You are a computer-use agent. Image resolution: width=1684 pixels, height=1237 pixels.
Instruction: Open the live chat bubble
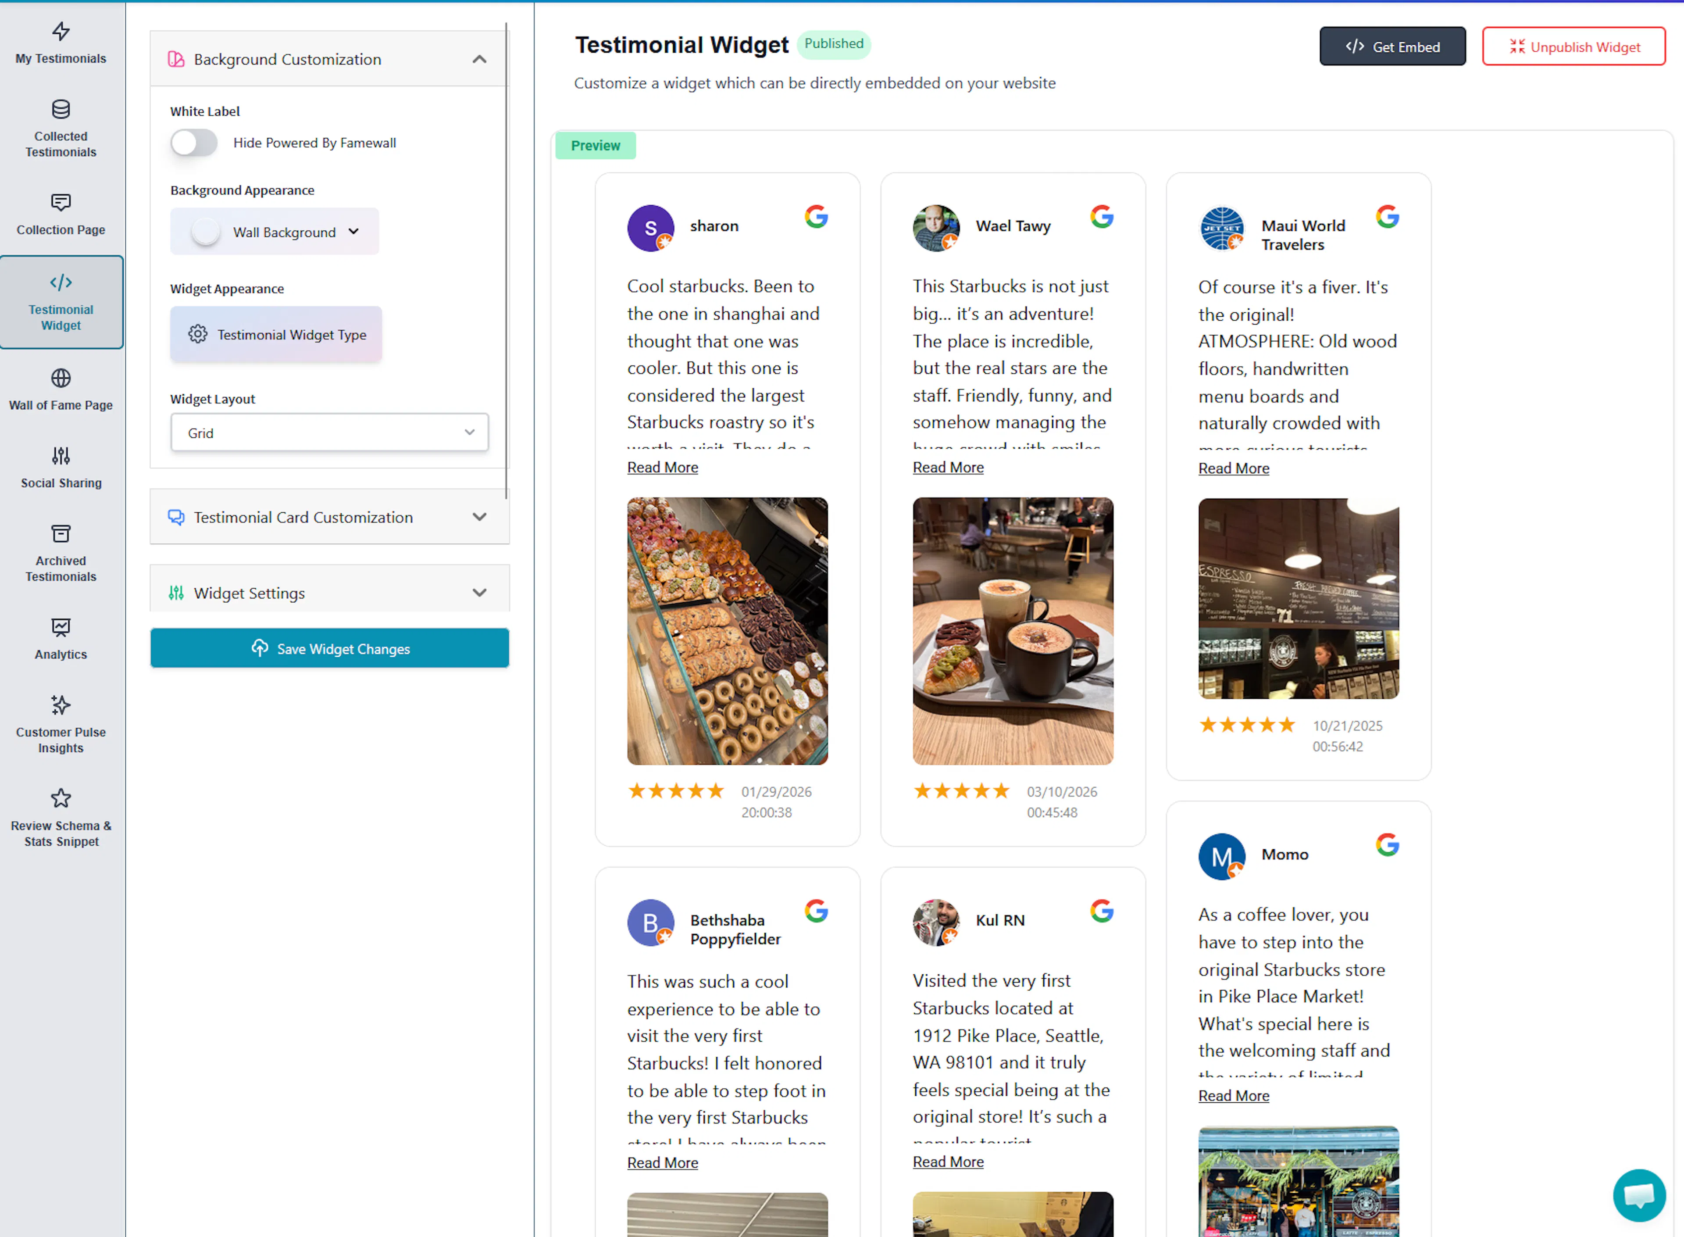[x=1639, y=1195]
